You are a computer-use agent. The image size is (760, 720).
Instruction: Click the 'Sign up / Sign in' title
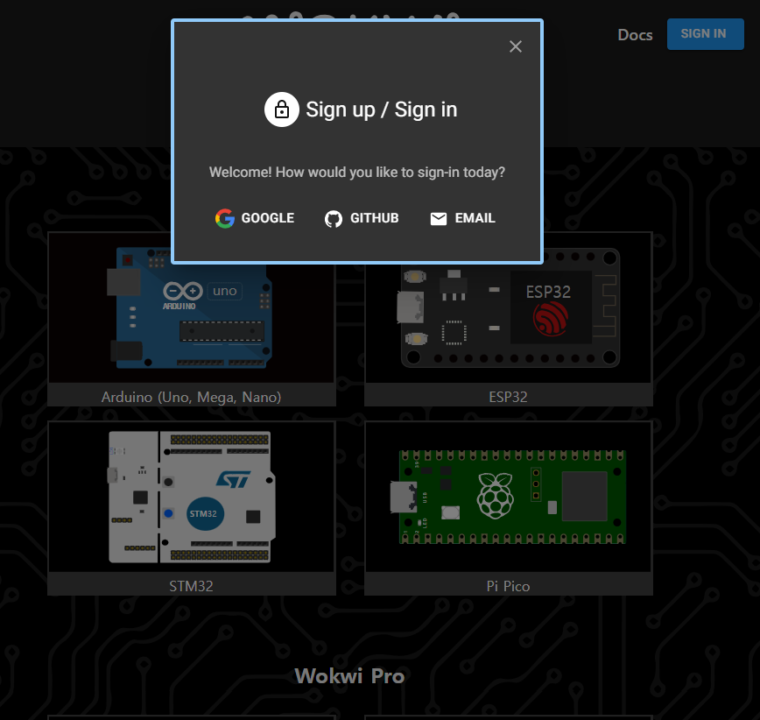click(x=382, y=109)
